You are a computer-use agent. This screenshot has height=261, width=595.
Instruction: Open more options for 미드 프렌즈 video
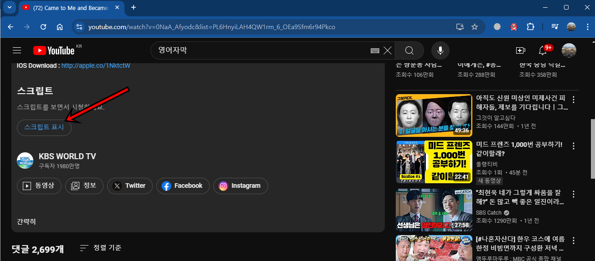(574, 146)
